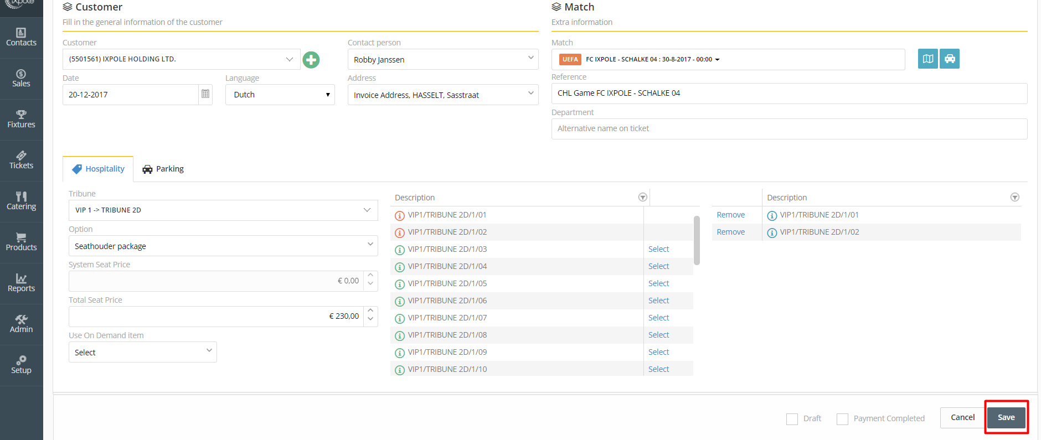This screenshot has height=440, width=1041.
Task: Increase the System Seat Price stepper
Action: (x=370, y=276)
